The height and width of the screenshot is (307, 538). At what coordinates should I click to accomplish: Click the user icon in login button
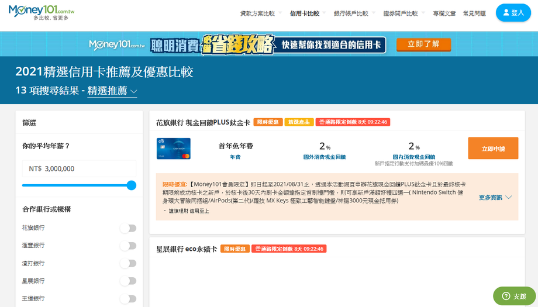[x=506, y=12]
